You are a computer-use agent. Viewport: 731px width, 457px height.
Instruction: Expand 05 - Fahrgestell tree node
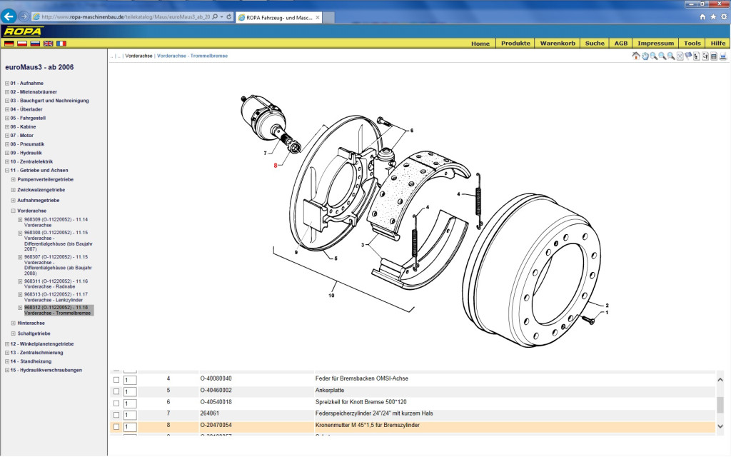(x=7, y=118)
